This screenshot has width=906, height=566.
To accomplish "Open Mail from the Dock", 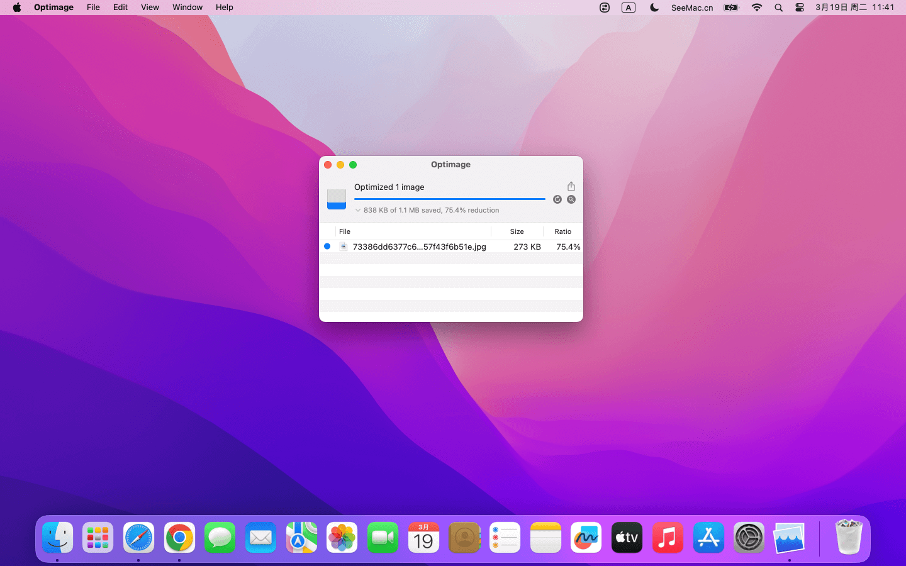I will click(260, 538).
